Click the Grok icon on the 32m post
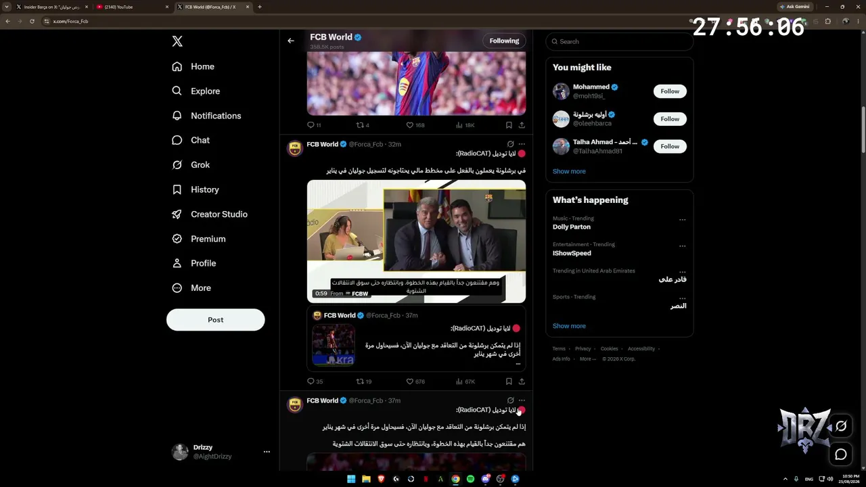 [511, 144]
